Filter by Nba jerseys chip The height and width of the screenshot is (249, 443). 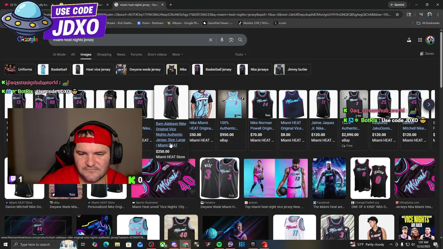254,70
